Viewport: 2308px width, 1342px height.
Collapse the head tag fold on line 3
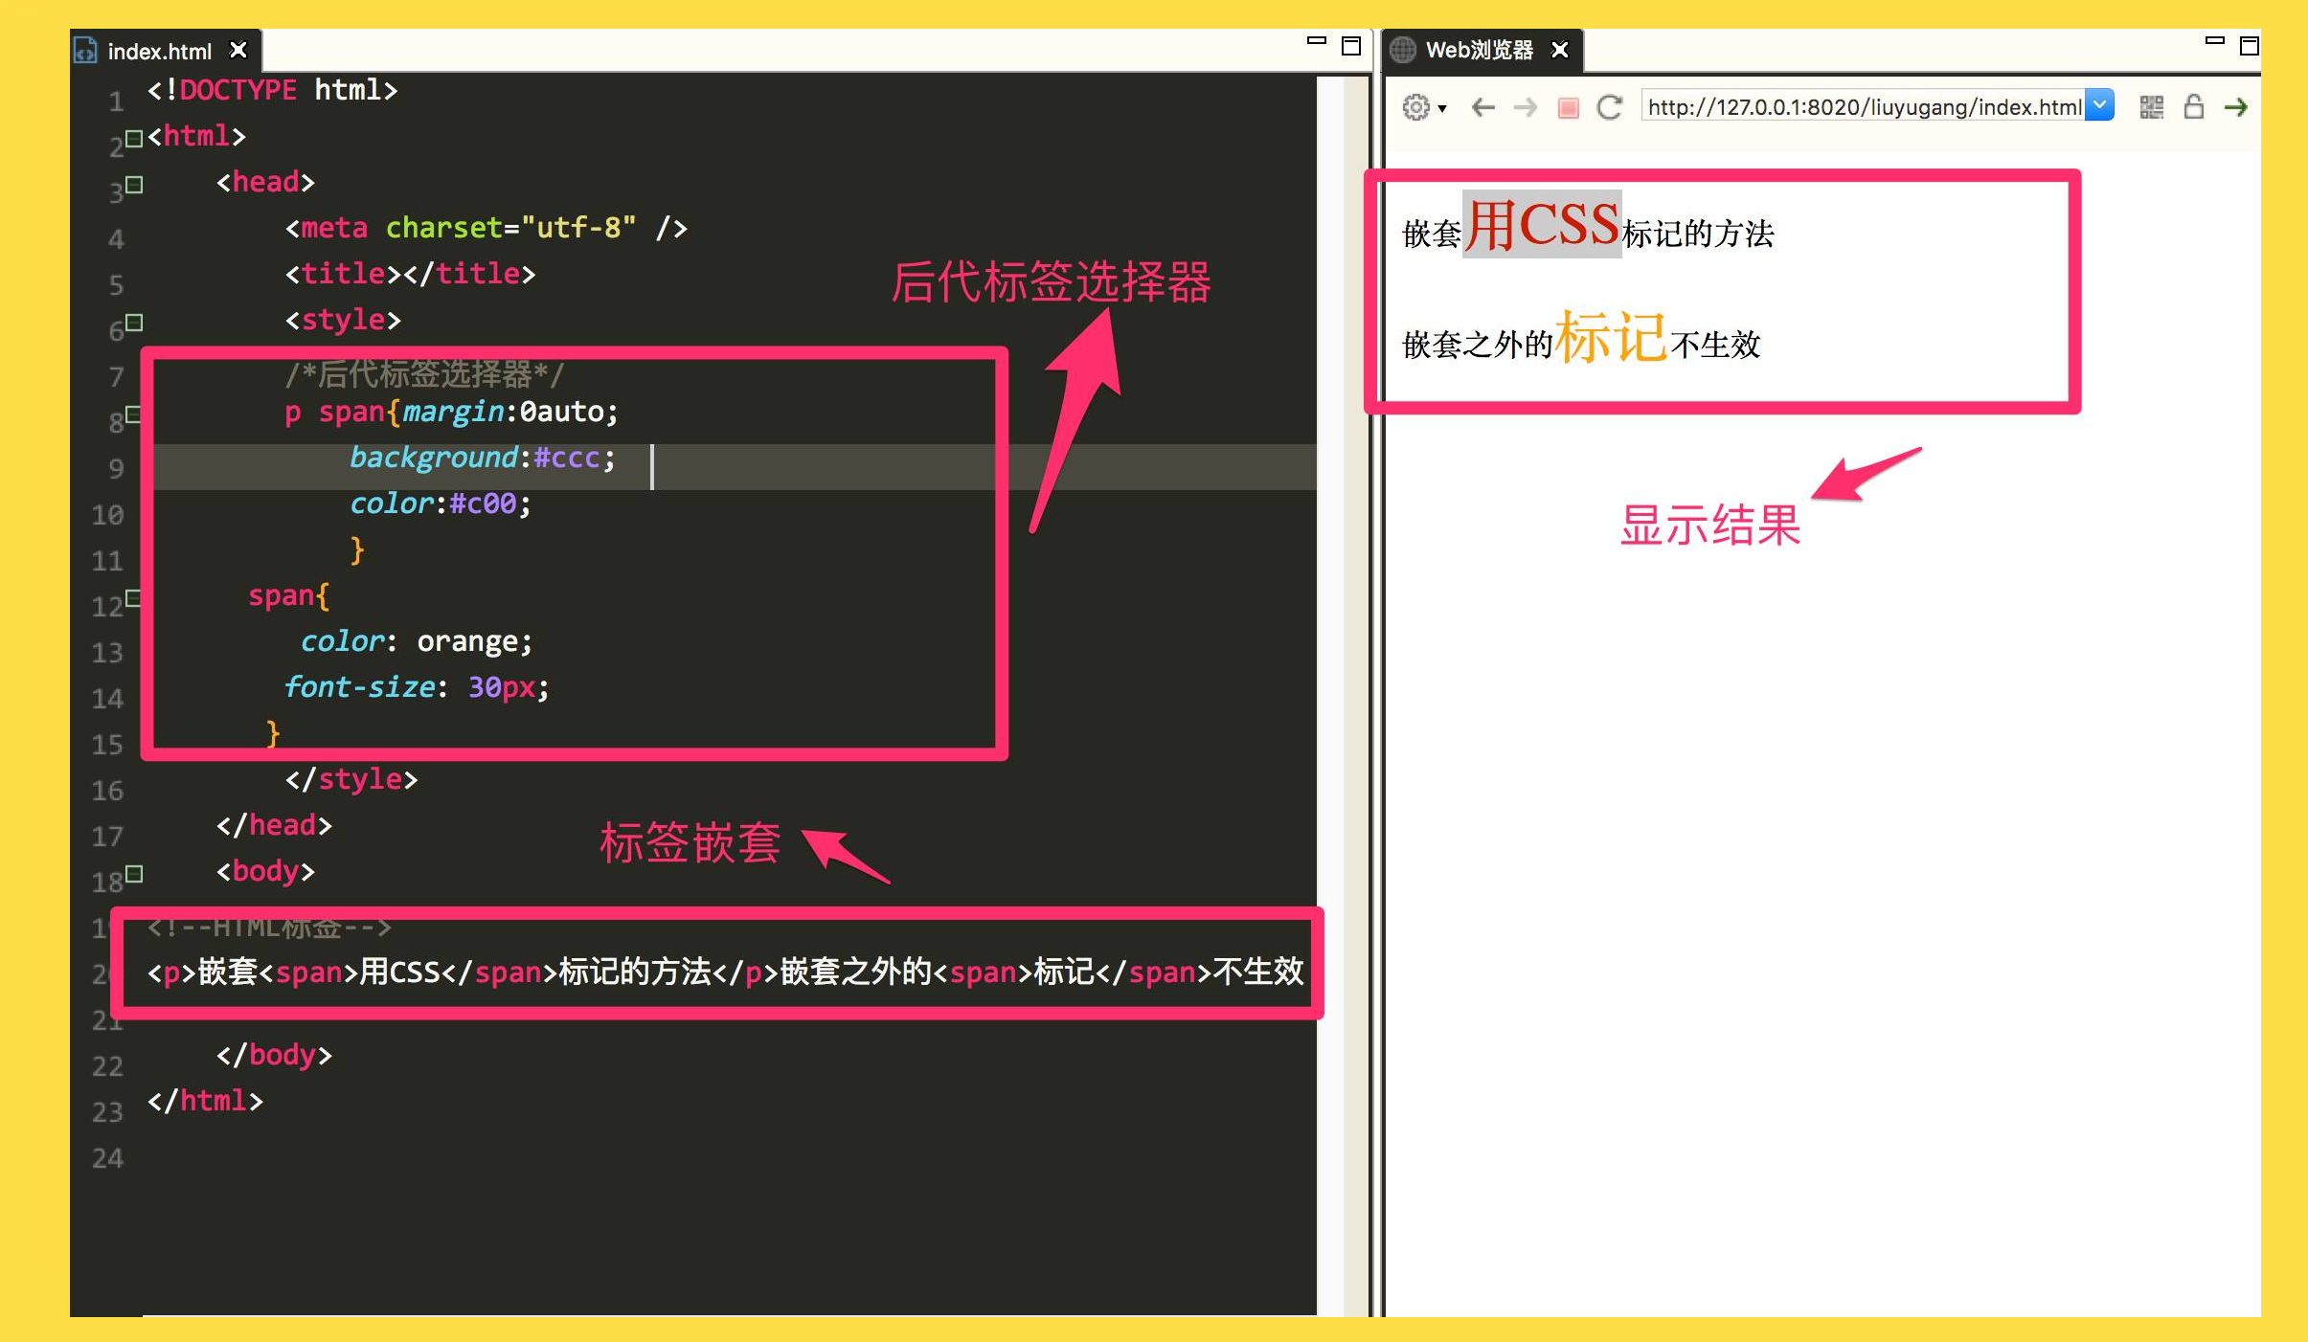134,185
